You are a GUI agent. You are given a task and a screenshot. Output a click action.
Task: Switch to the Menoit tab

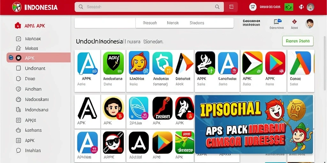[x=173, y=23]
